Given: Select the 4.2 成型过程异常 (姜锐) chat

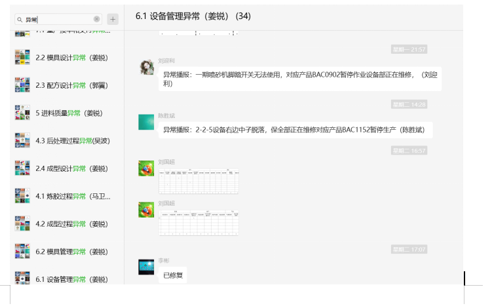Looking at the screenshot, I should tap(72, 223).
